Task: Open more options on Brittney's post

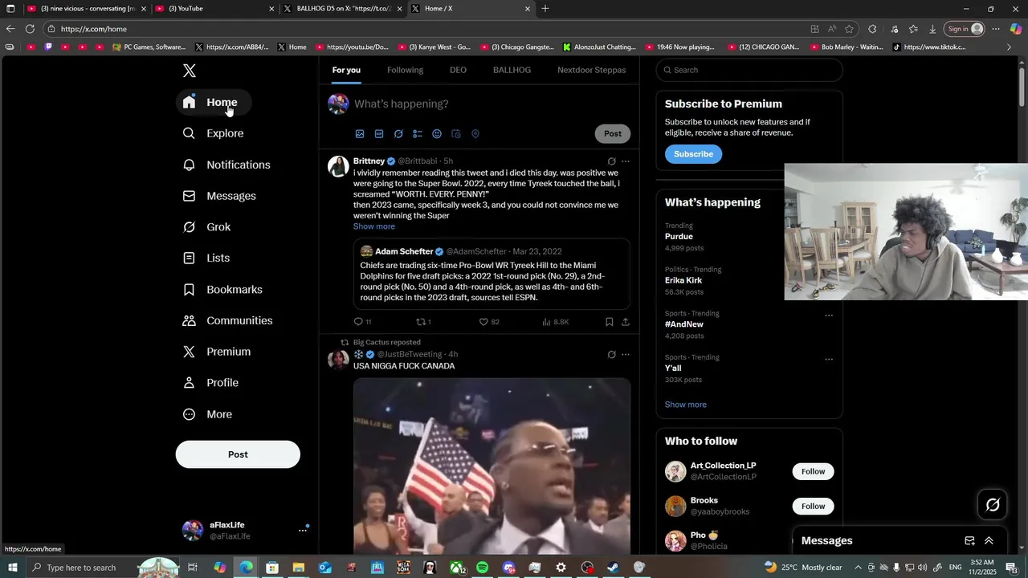Action: 626,161
